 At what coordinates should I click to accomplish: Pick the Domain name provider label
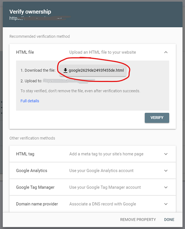[37, 204]
